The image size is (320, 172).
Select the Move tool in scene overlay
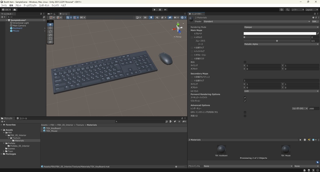tap(50, 28)
